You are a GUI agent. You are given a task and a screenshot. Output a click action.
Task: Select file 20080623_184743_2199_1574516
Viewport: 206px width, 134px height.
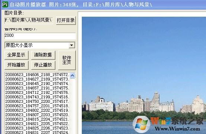coord(37,97)
